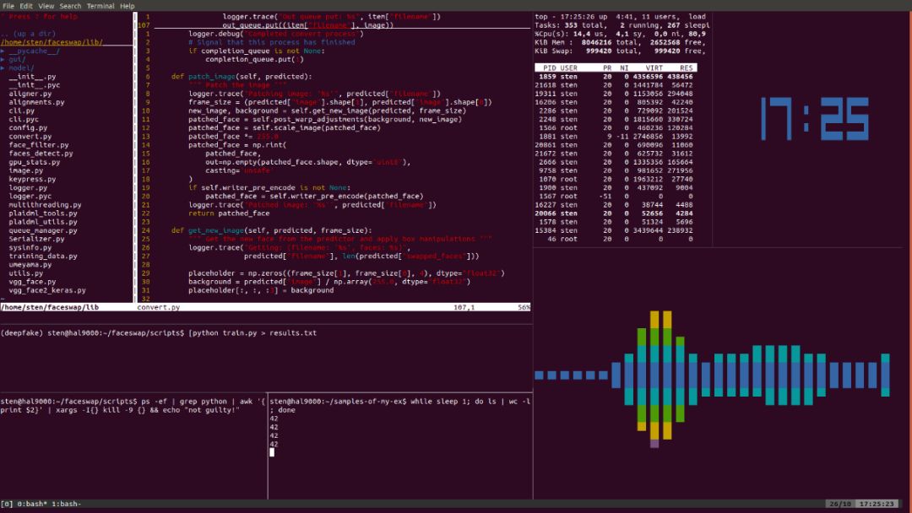
Task: Click the 'def patch_image' line in editor
Action: pos(241,77)
